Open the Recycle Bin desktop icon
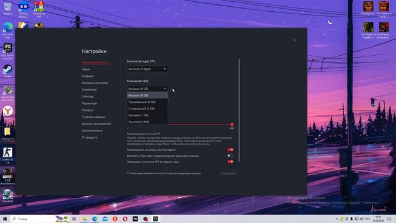Image resolution: width=396 pixels, height=223 pixels. tap(7, 8)
